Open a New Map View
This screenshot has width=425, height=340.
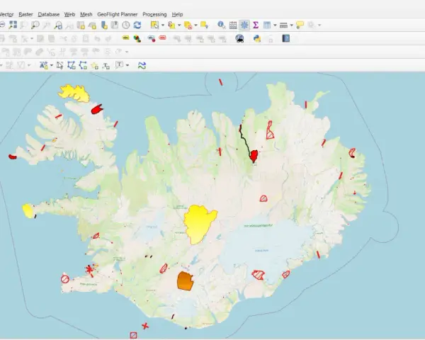point(81,25)
